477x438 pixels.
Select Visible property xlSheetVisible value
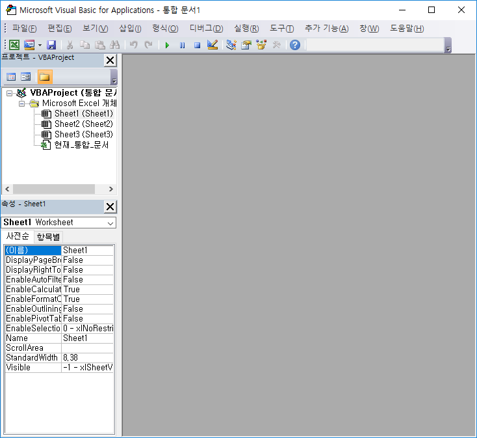coord(88,367)
